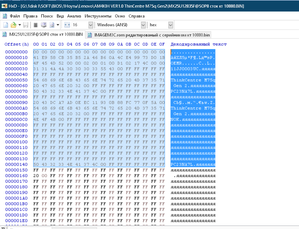Click offset 000001C0 row label
299x229 pixels.
pyautogui.click(x=17, y=210)
